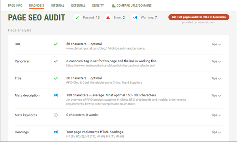Viewport: 237px width, 142px height.
Task: Expand Tips for the Canonical row
Action: (216, 61)
